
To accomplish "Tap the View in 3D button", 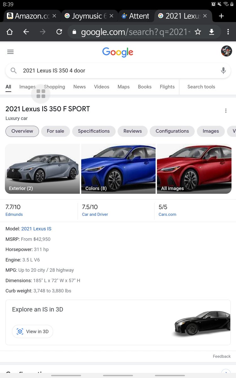I will point(32,331).
